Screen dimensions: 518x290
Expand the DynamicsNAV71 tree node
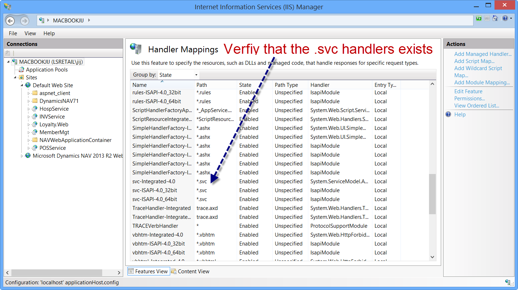click(x=29, y=101)
